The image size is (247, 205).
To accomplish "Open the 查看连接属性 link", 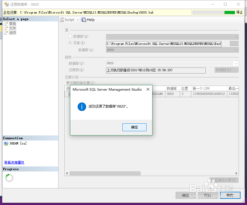I will click(x=14, y=162).
